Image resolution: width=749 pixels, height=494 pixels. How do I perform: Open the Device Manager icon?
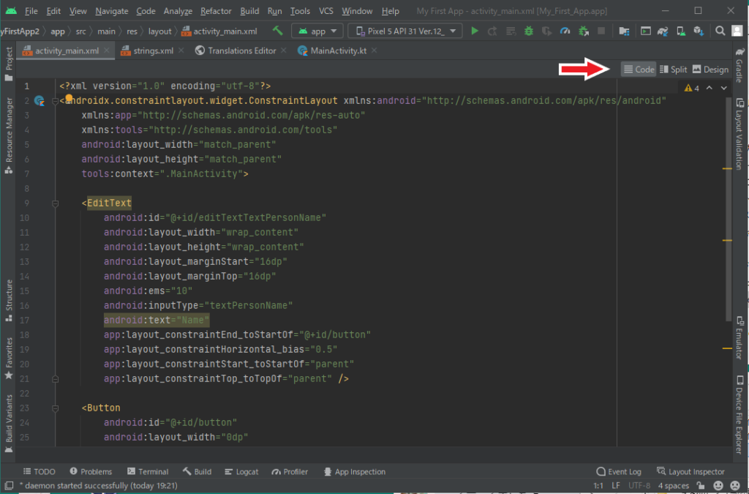coord(682,31)
